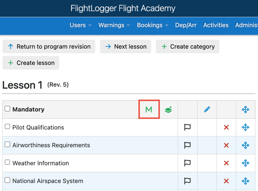Go to the Dep/Arr menu item
Screen dimensions: 258x191
pos(186,25)
